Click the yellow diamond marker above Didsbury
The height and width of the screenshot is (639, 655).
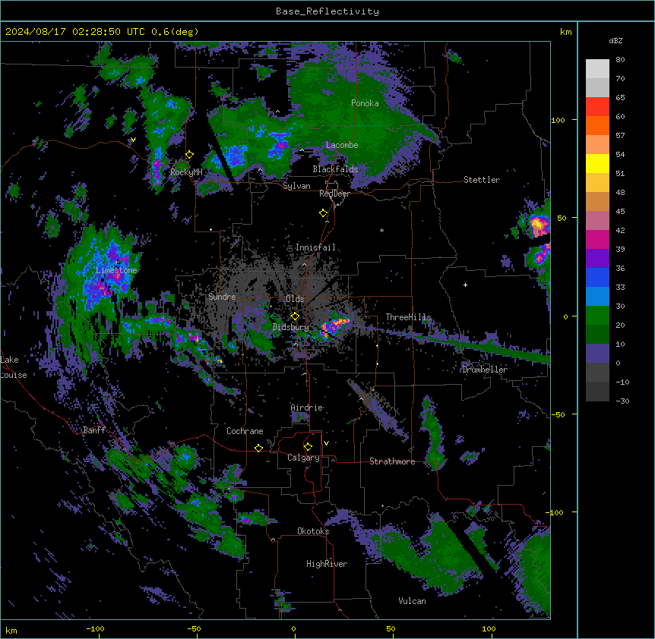[x=296, y=316]
